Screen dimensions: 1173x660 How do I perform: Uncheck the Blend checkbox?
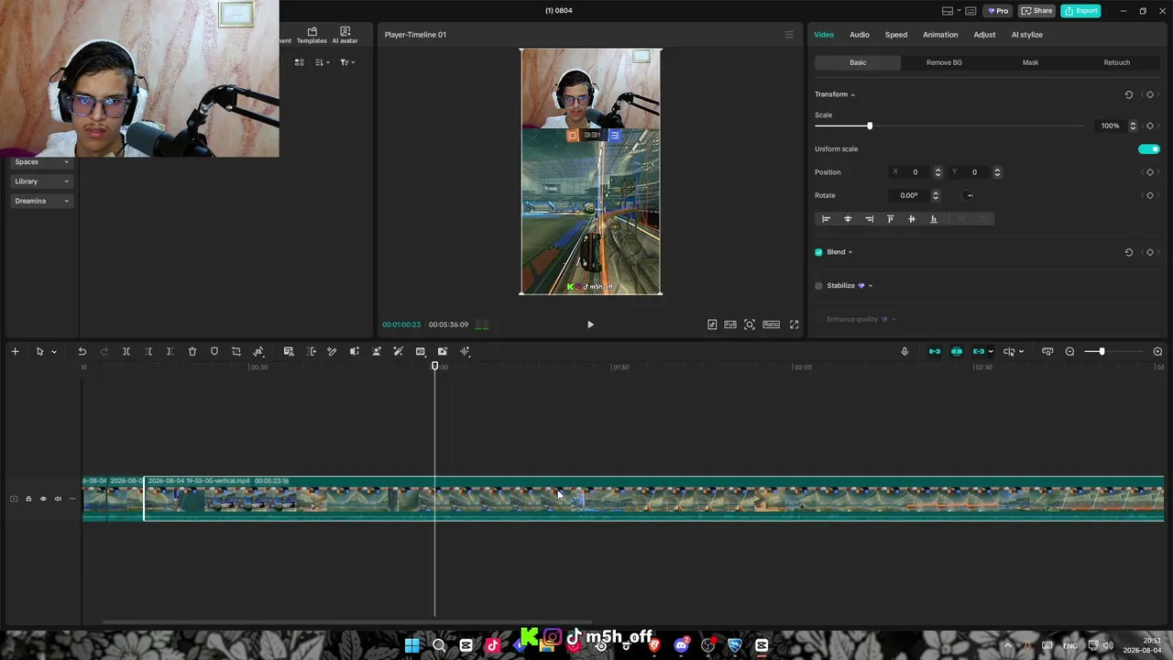click(819, 252)
